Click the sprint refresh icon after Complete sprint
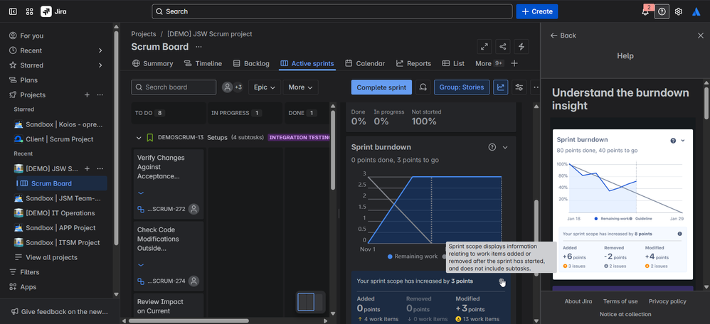 pos(423,87)
